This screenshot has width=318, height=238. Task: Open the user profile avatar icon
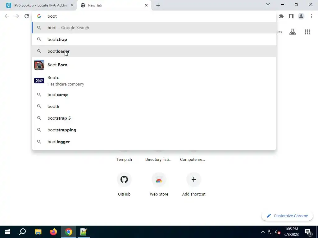(x=301, y=16)
